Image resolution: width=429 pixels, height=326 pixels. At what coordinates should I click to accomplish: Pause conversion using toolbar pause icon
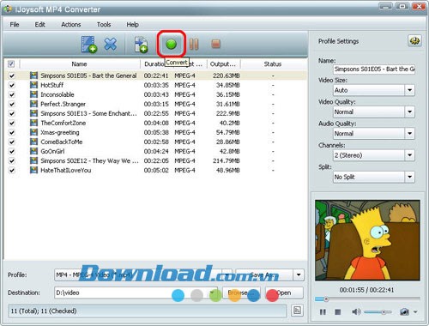(194, 44)
